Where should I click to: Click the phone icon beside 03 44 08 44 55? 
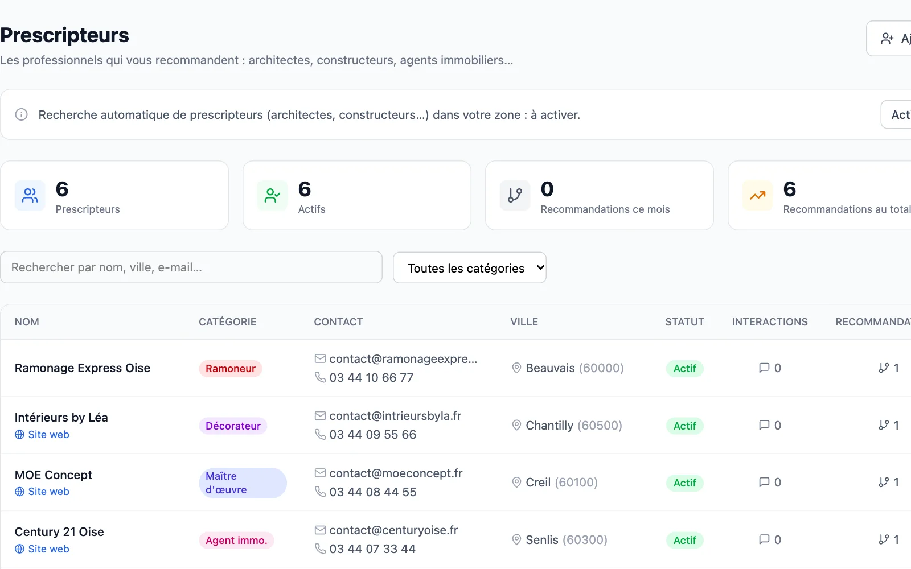click(320, 492)
